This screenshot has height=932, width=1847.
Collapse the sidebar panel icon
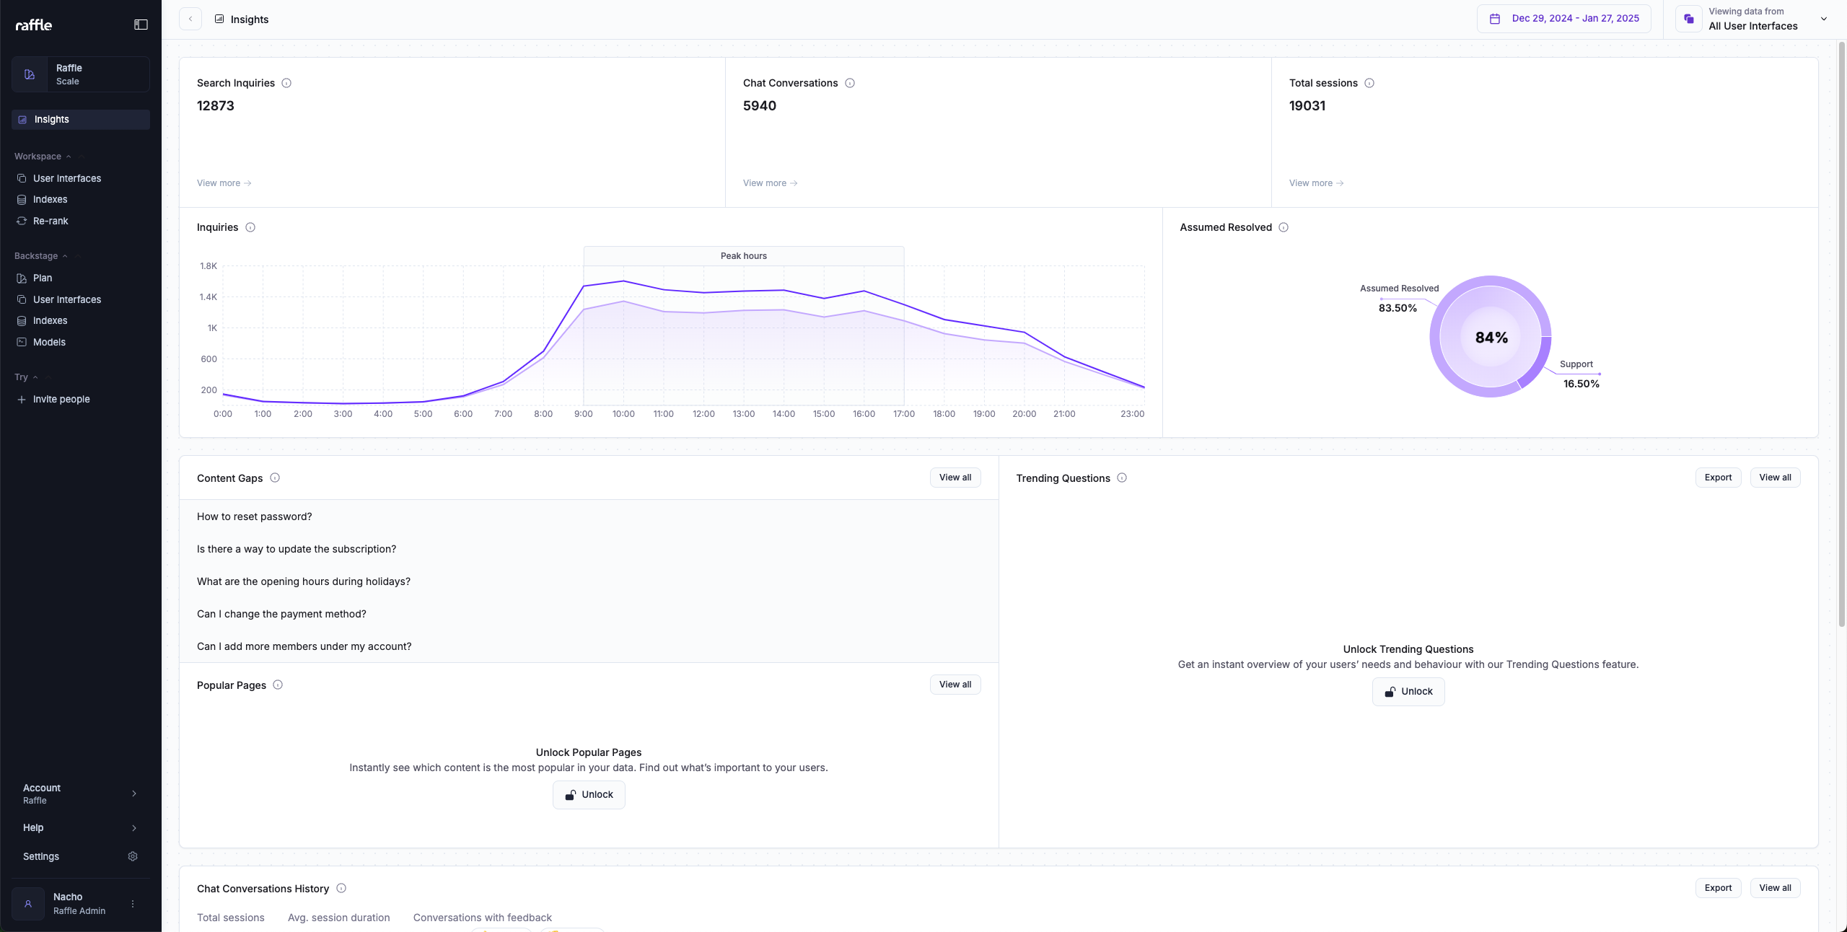point(141,25)
